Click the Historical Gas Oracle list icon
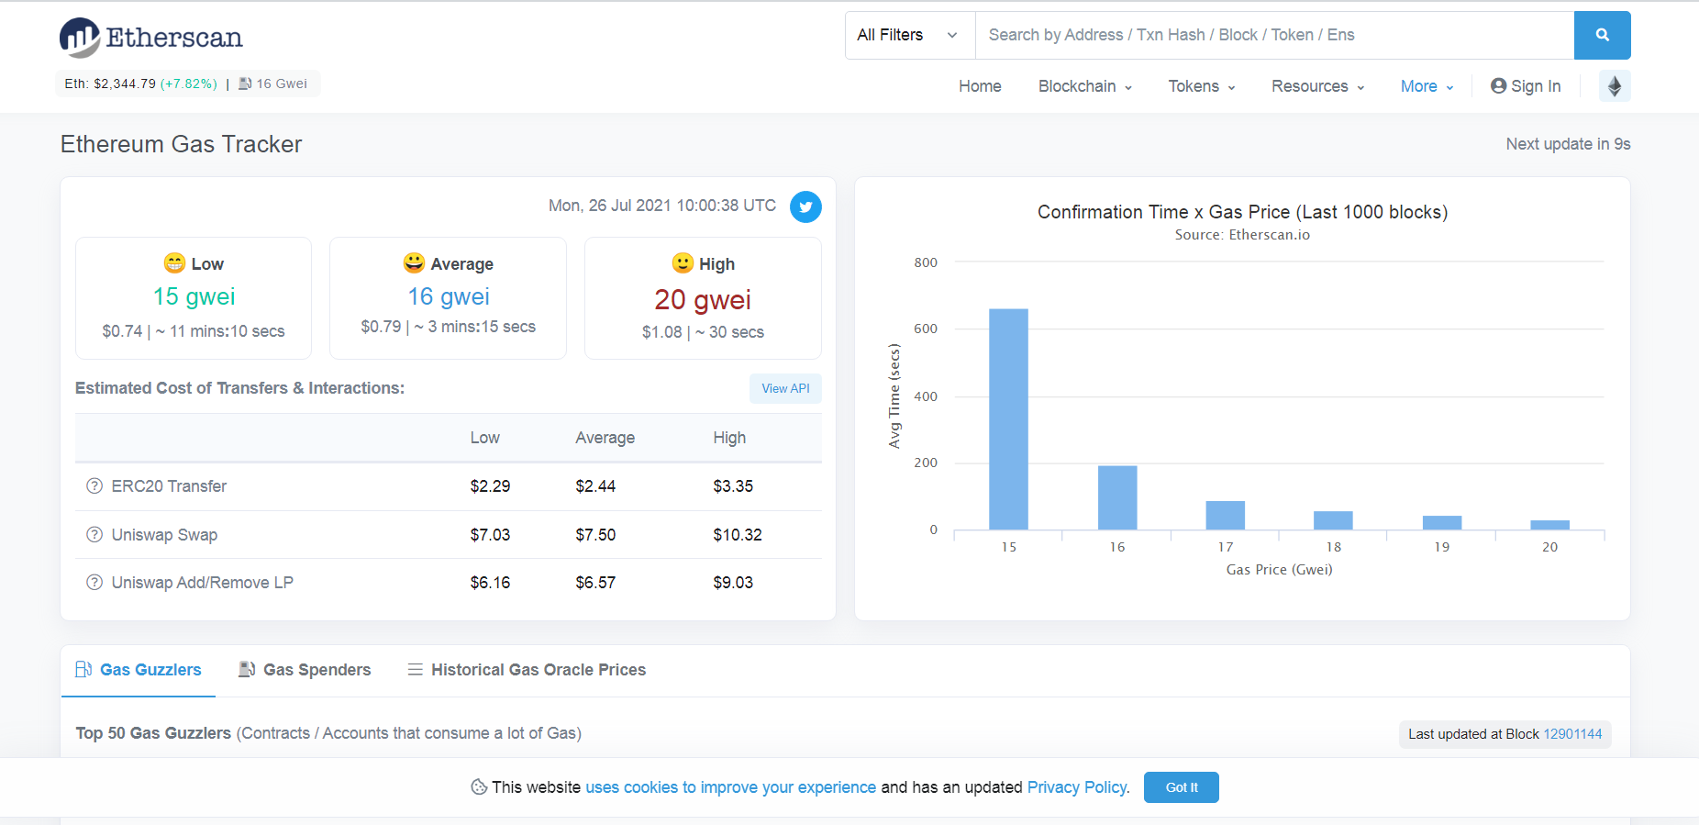This screenshot has width=1699, height=825. (x=416, y=670)
